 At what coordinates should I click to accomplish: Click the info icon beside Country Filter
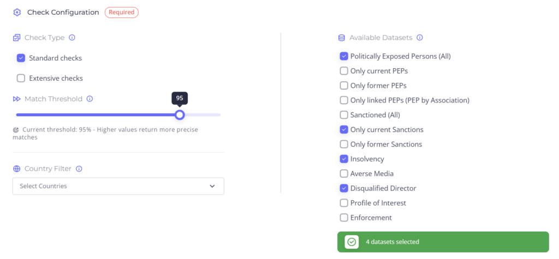point(79,169)
